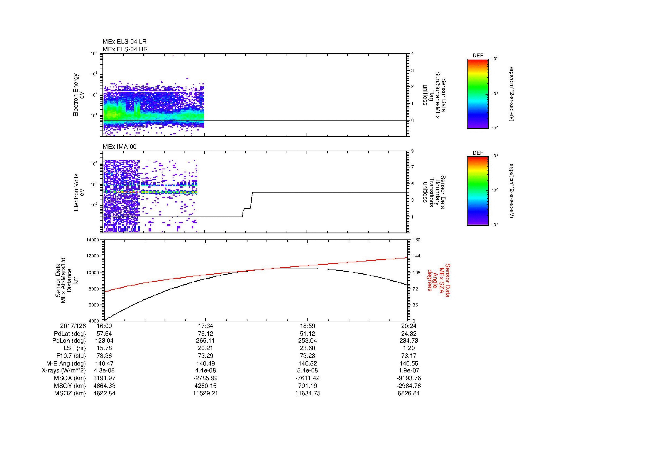This screenshot has height=456, width=646.
Task: Click the red MEx SZA Angle axis label
Action: pos(438,280)
